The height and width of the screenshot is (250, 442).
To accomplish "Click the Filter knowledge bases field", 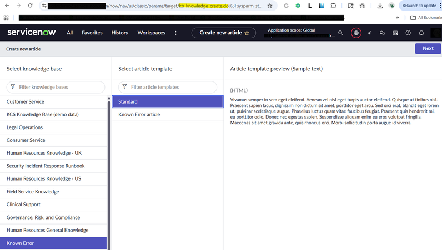I will point(56,87).
